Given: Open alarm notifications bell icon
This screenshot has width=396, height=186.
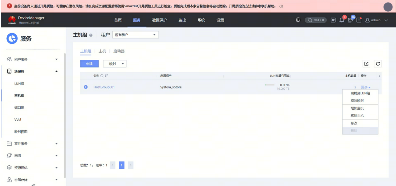Looking at the screenshot, I should (x=342, y=20).
